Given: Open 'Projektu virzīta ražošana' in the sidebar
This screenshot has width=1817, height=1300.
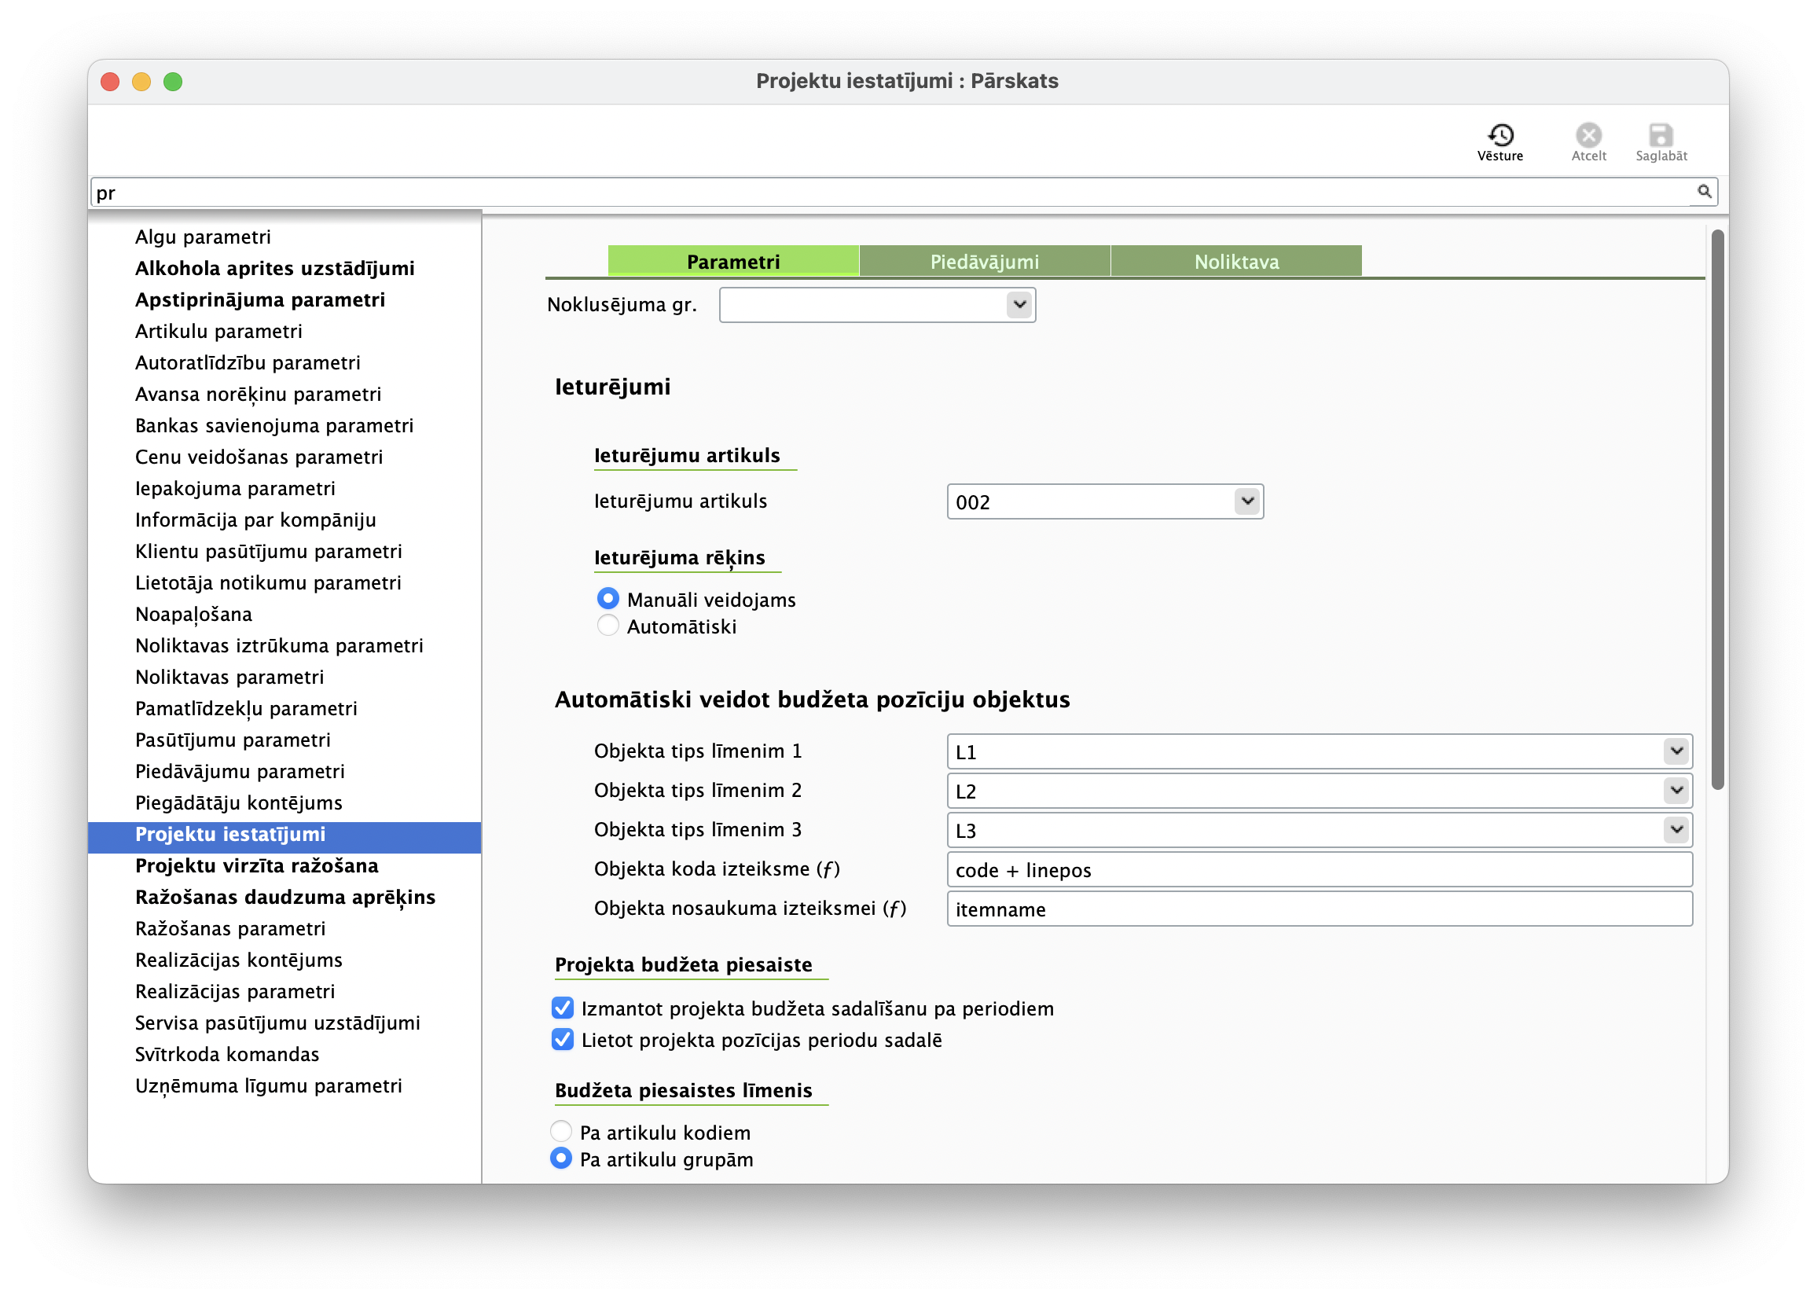Looking at the screenshot, I should click(x=256, y=865).
